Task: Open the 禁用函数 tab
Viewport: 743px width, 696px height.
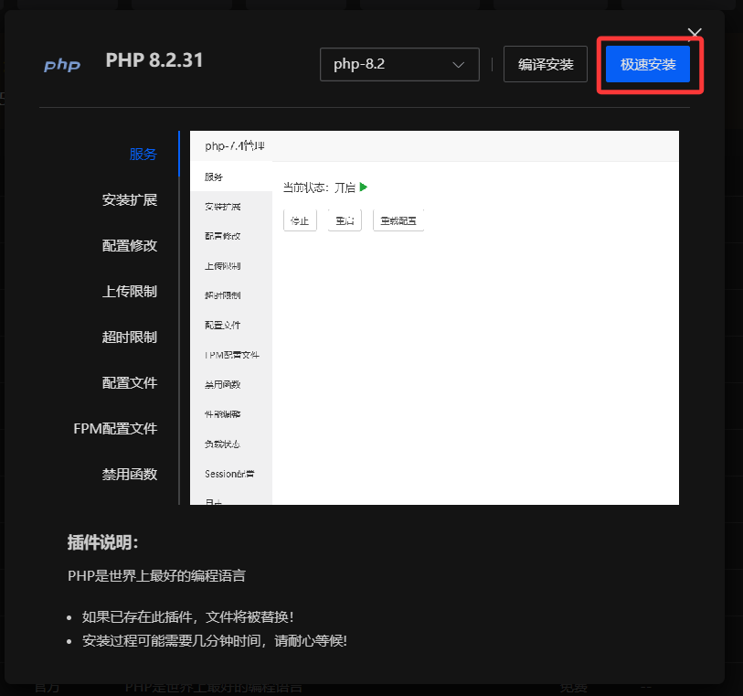Action: click(x=130, y=474)
